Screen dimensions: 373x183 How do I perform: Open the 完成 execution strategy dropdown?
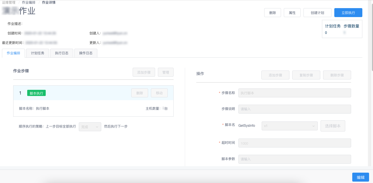(90, 127)
